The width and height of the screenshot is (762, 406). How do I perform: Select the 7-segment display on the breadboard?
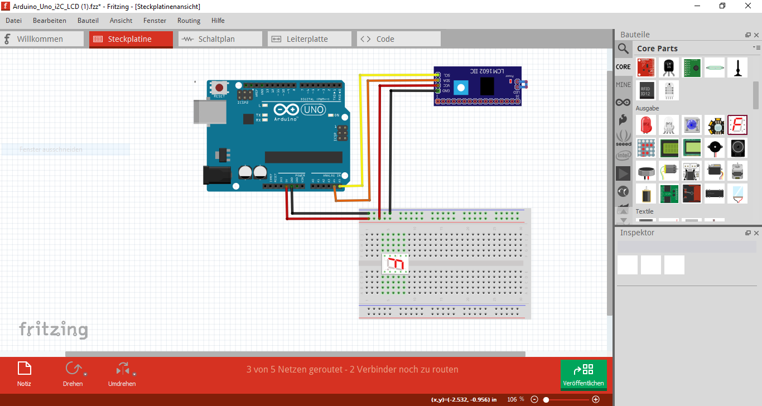[x=396, y=264]
